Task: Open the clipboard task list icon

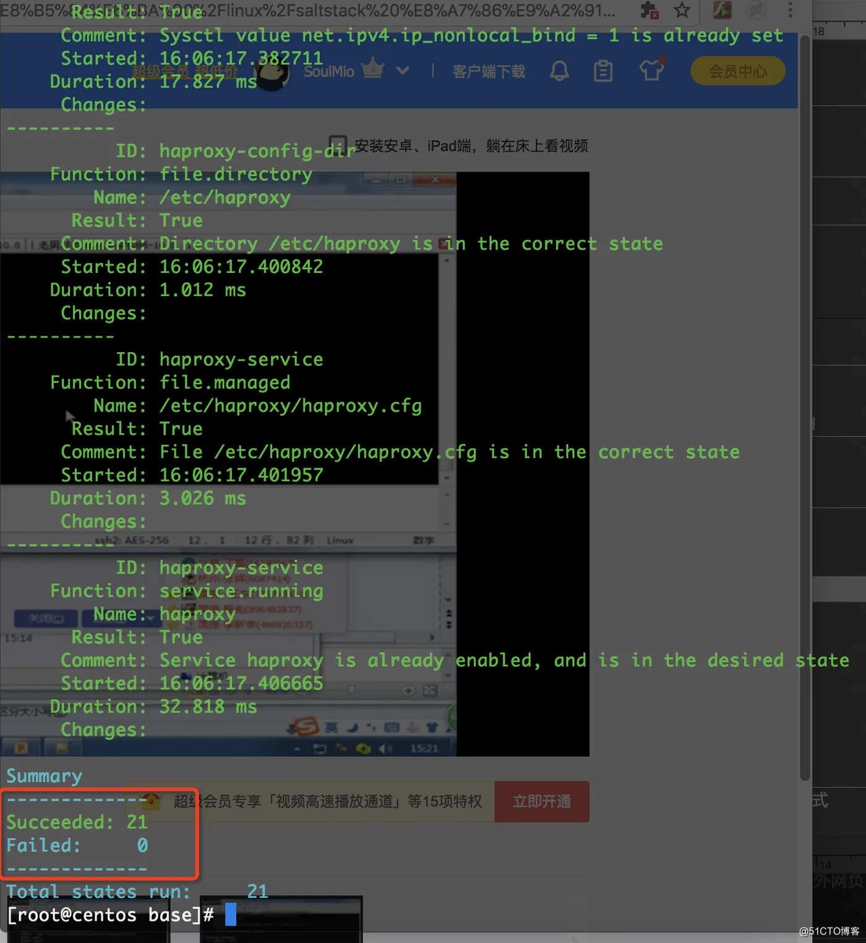Action: (603, 72)
